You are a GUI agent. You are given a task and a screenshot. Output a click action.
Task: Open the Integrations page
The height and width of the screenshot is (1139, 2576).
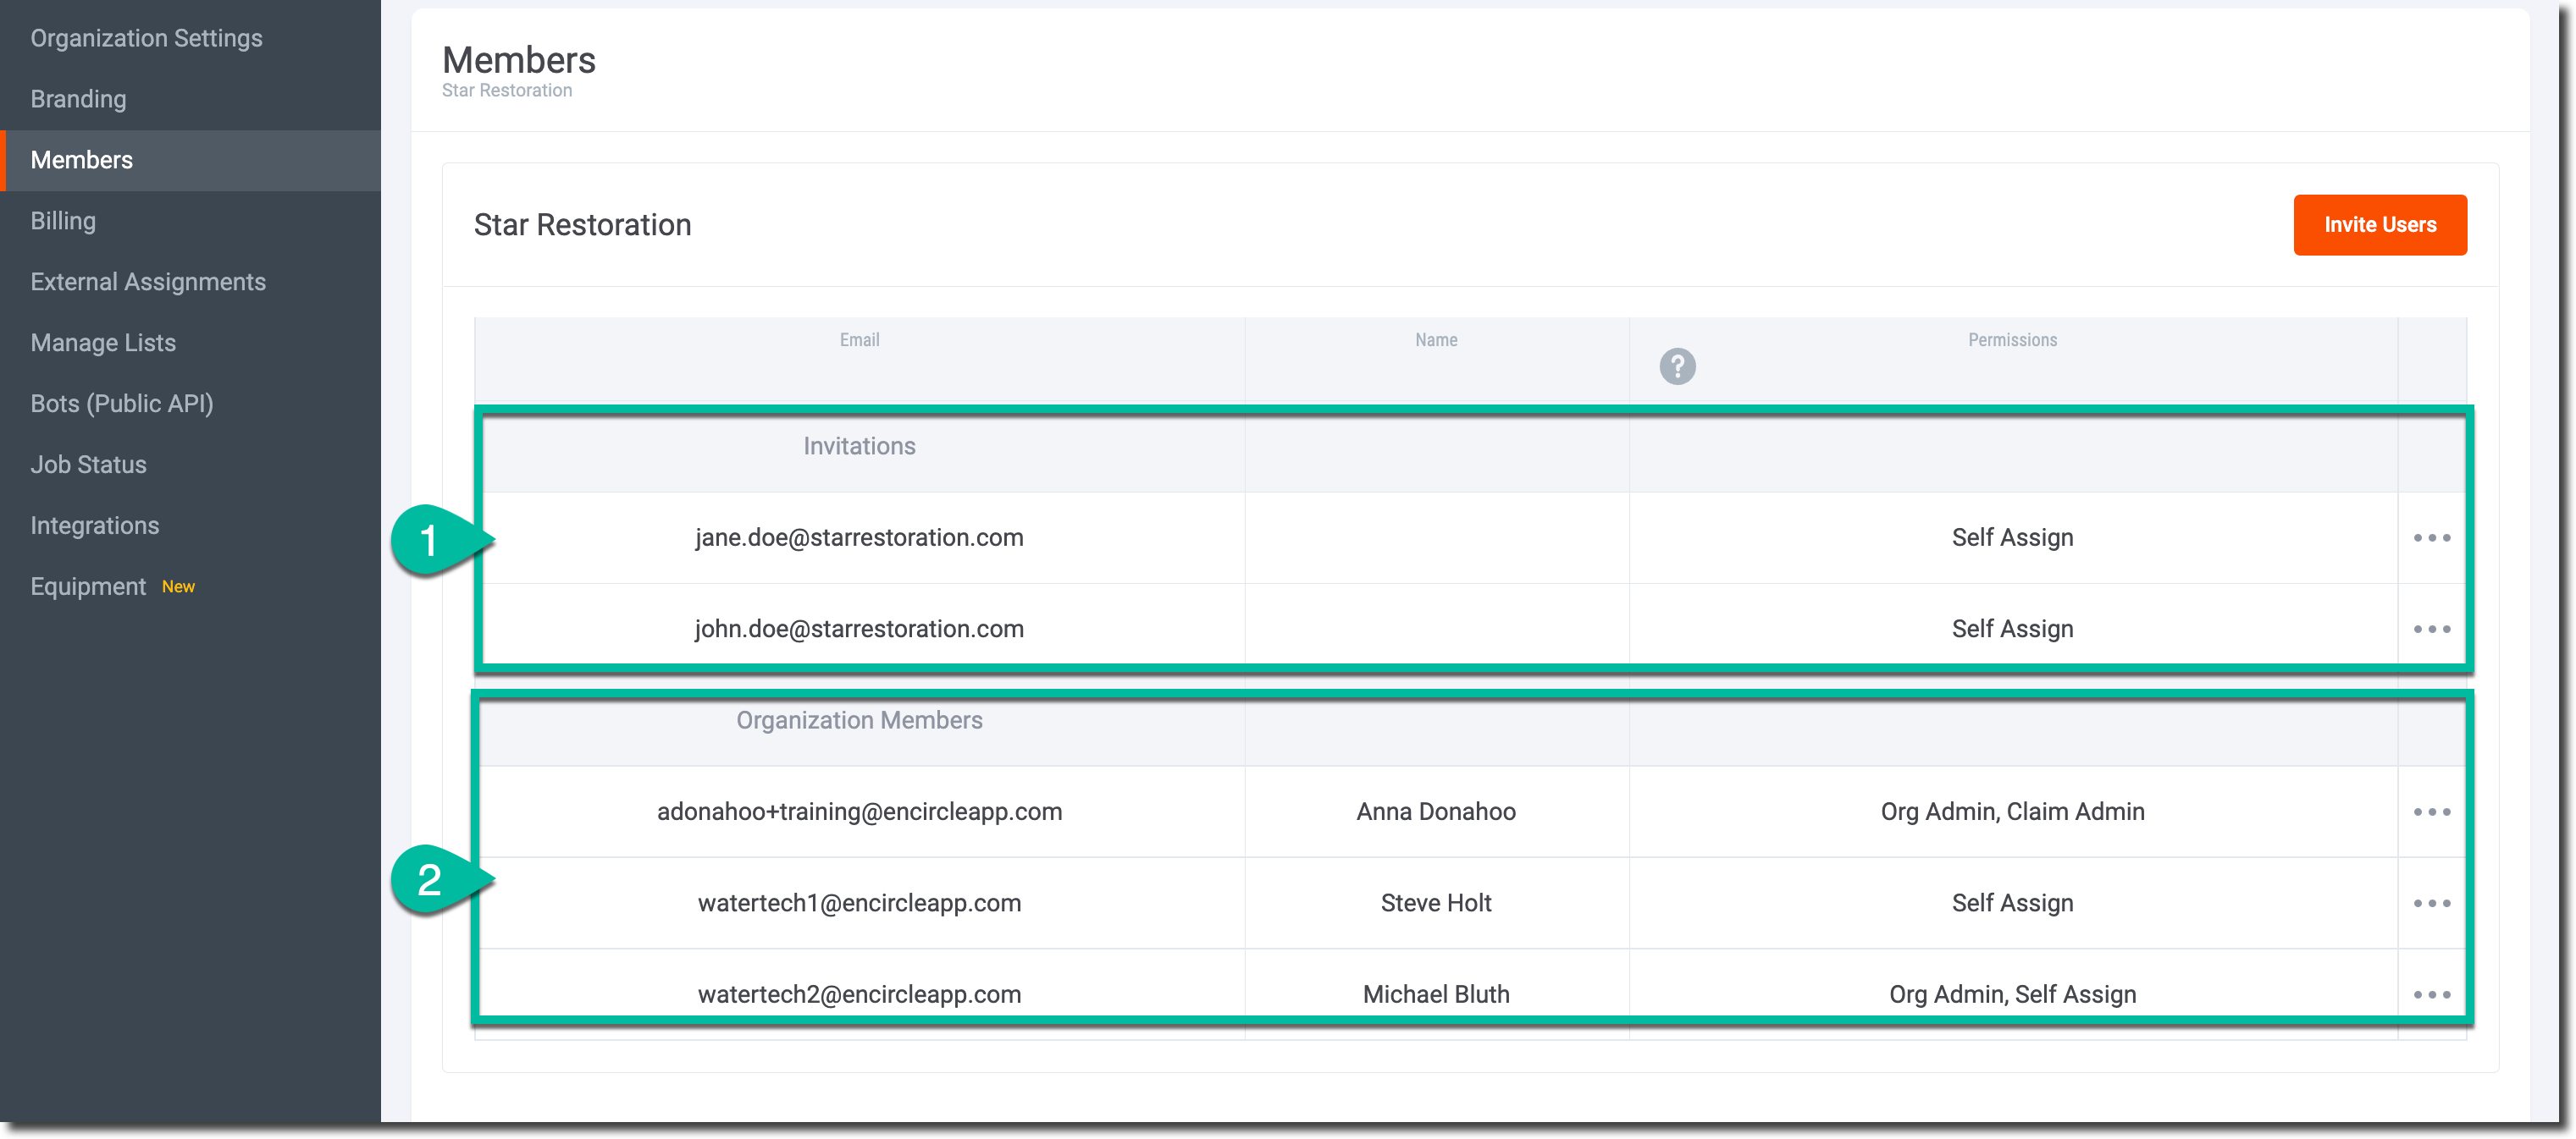click(x=94, y=525)
